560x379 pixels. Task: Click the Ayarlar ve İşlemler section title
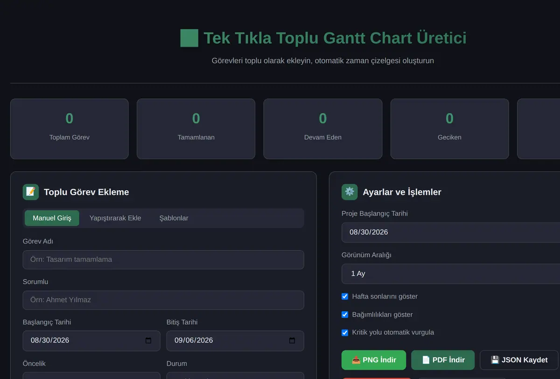coord(402,192)
